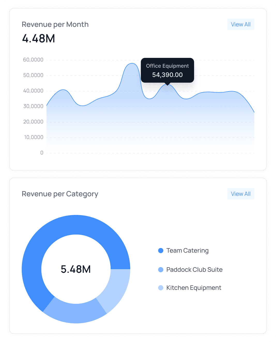Click the Paddock Club Suite legend label

194,269
